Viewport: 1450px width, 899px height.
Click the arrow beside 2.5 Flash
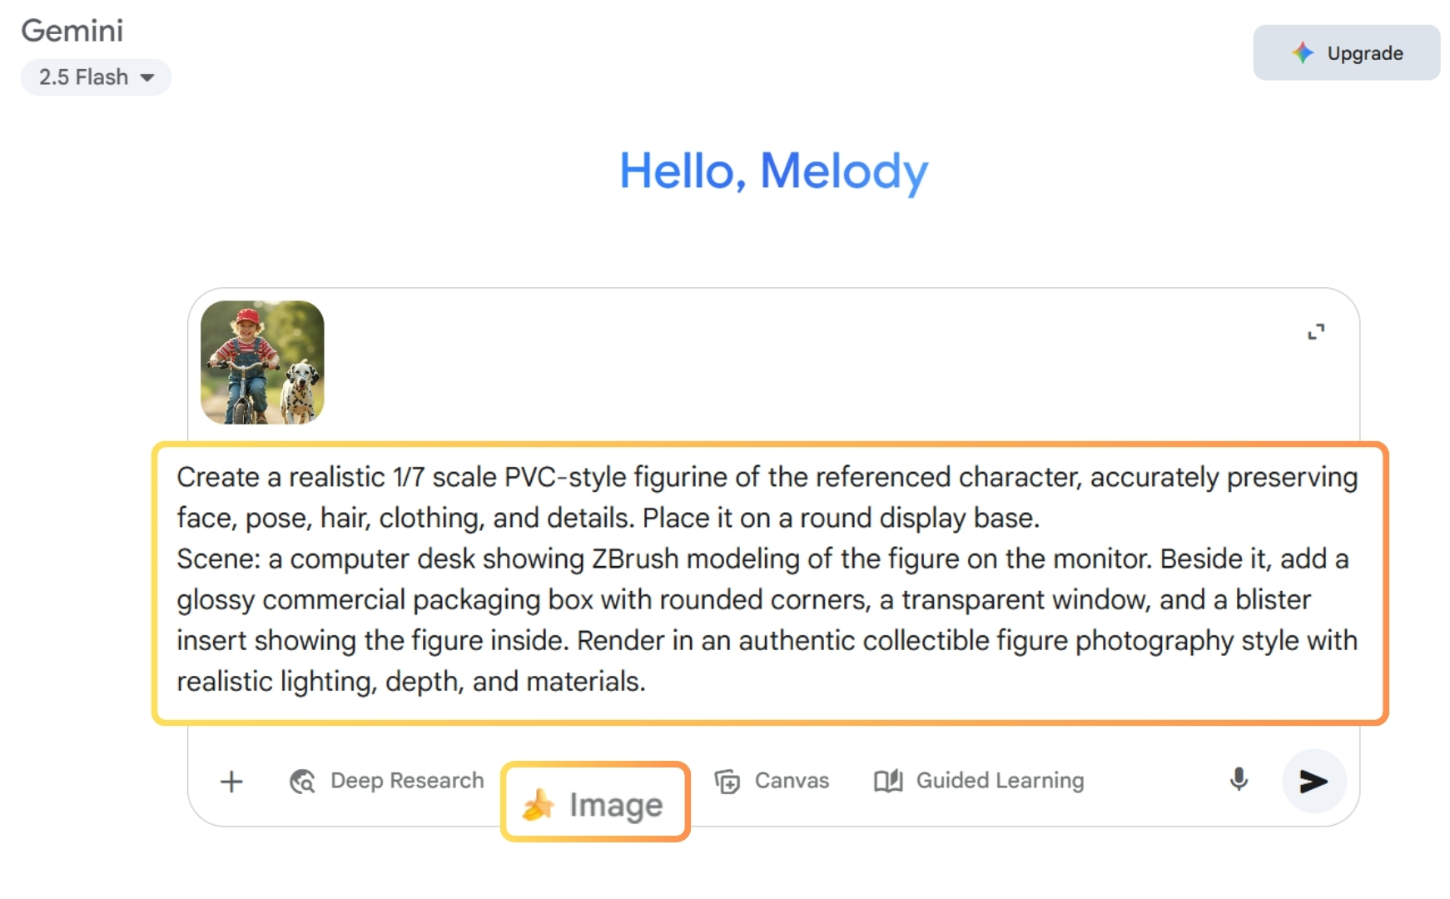147,77
